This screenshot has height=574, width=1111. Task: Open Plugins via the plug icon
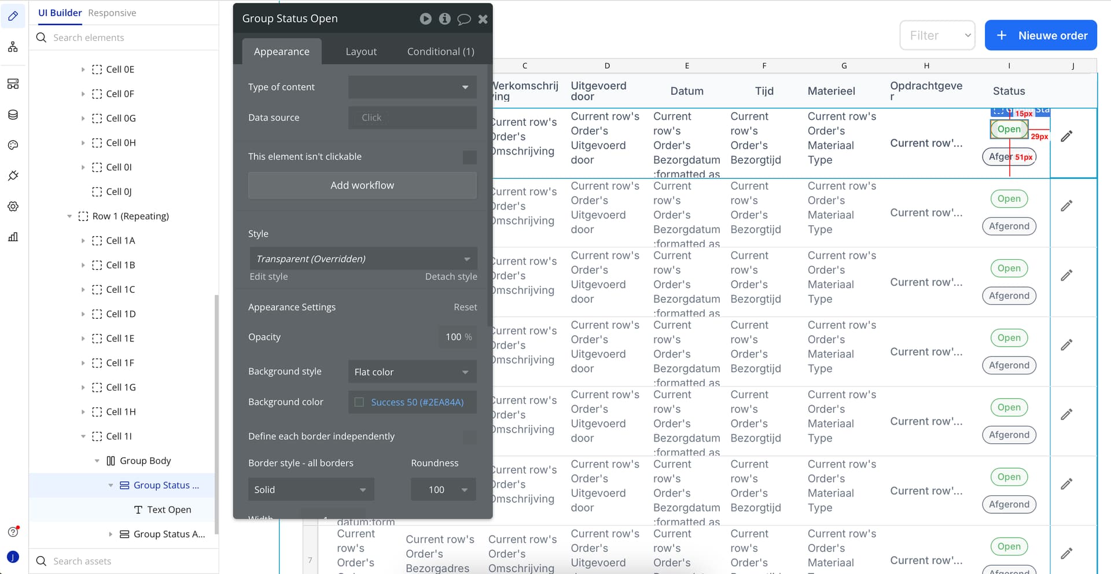tap(13, 175)
